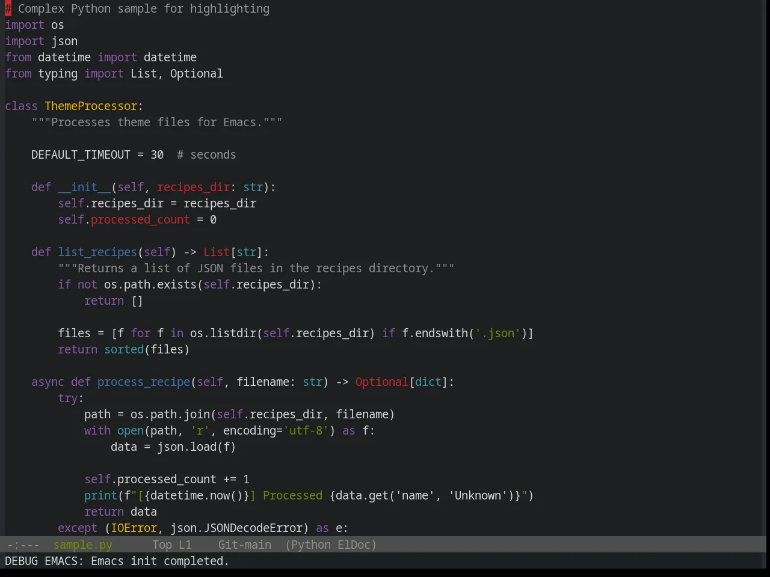Place cursor on 'import os' line
The image size is (770, 577).
click(x=34, y=25)
